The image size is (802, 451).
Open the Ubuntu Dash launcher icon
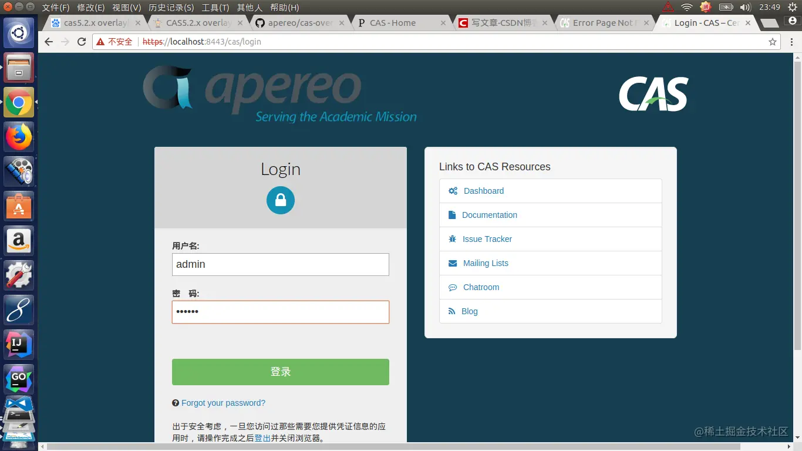[x=19, y=33]
